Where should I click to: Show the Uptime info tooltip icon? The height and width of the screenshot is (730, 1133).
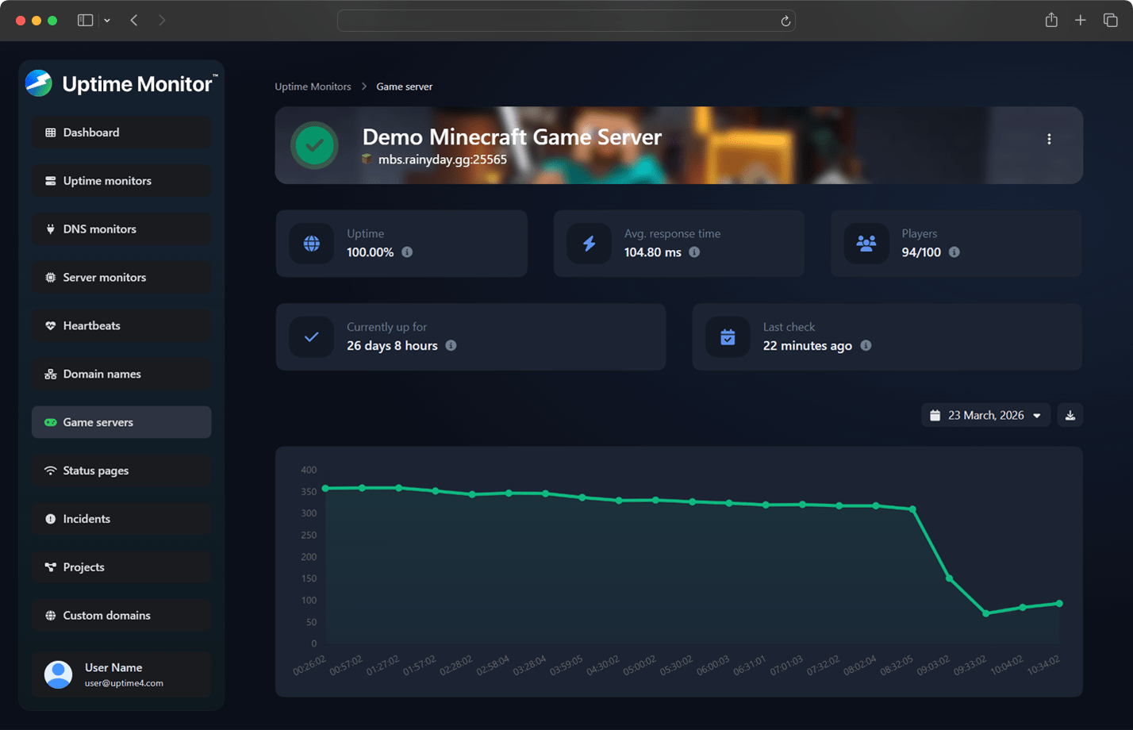408,253
